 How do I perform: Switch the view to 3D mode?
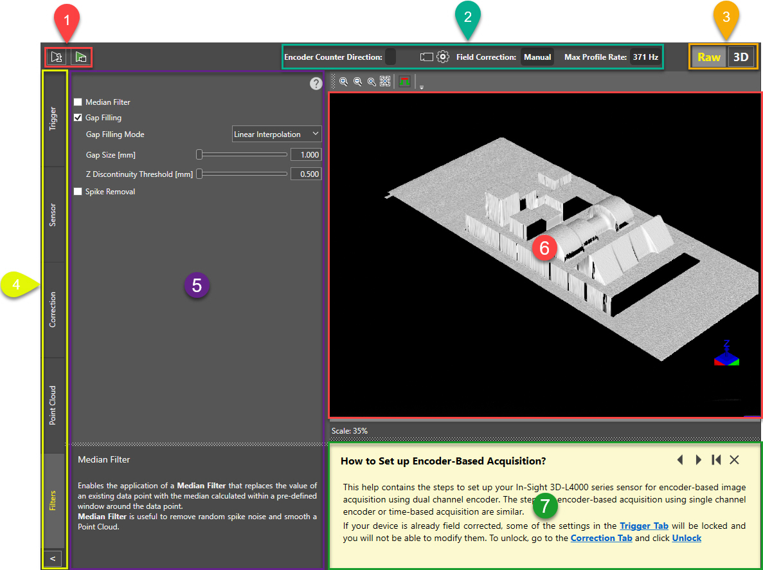[741, 57]
